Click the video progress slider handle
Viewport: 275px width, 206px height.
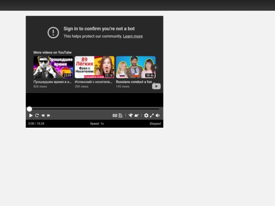point(30,109)
